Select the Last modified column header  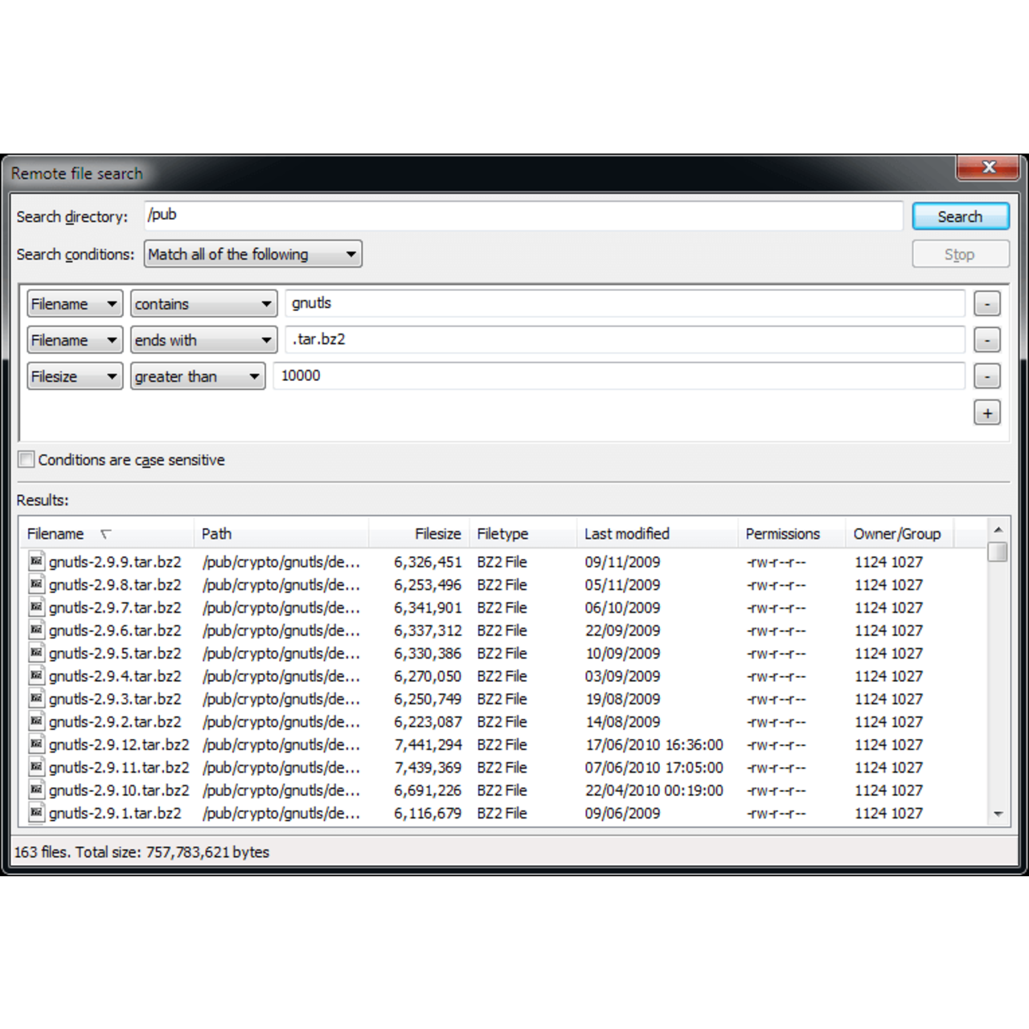(627, 533)
